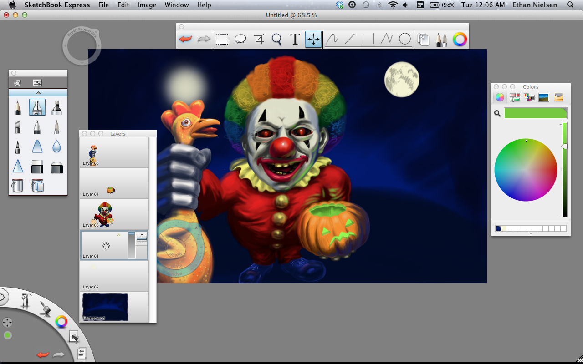Select the Felt pen brush
The width and height of the screenshot is (583, 364).
pyautogui.click(x=18, y=147)
